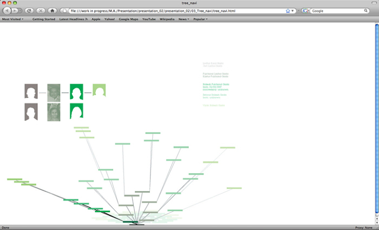Click the scrollbar up arrow
This screenshot has width=379, height=230.
(x=377, y=219)
